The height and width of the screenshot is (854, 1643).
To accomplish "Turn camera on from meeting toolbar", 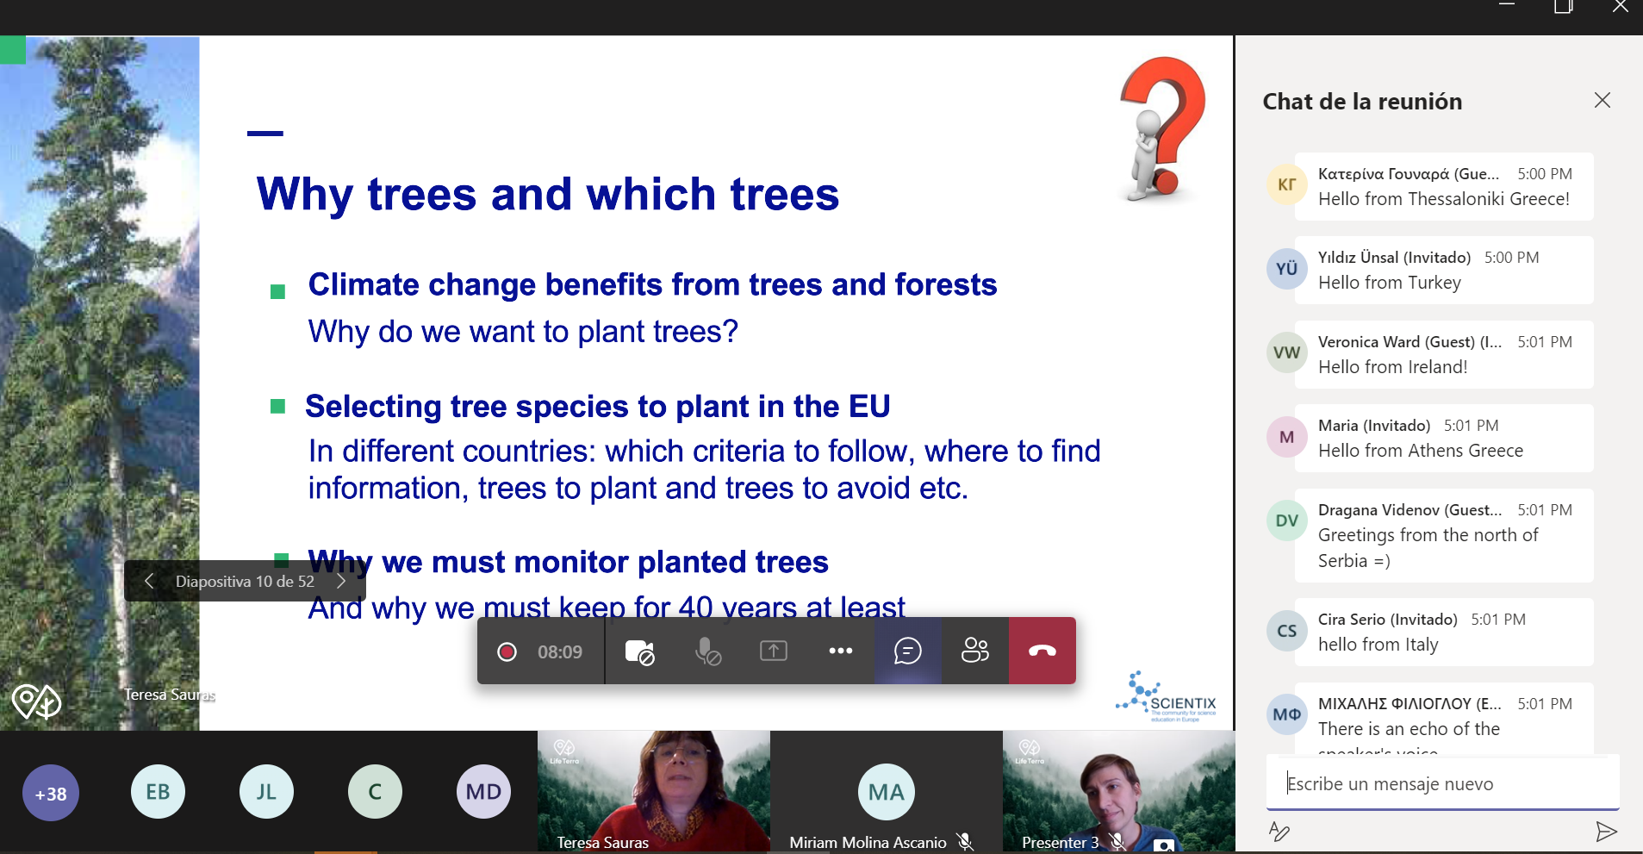I will coord(639,651).
